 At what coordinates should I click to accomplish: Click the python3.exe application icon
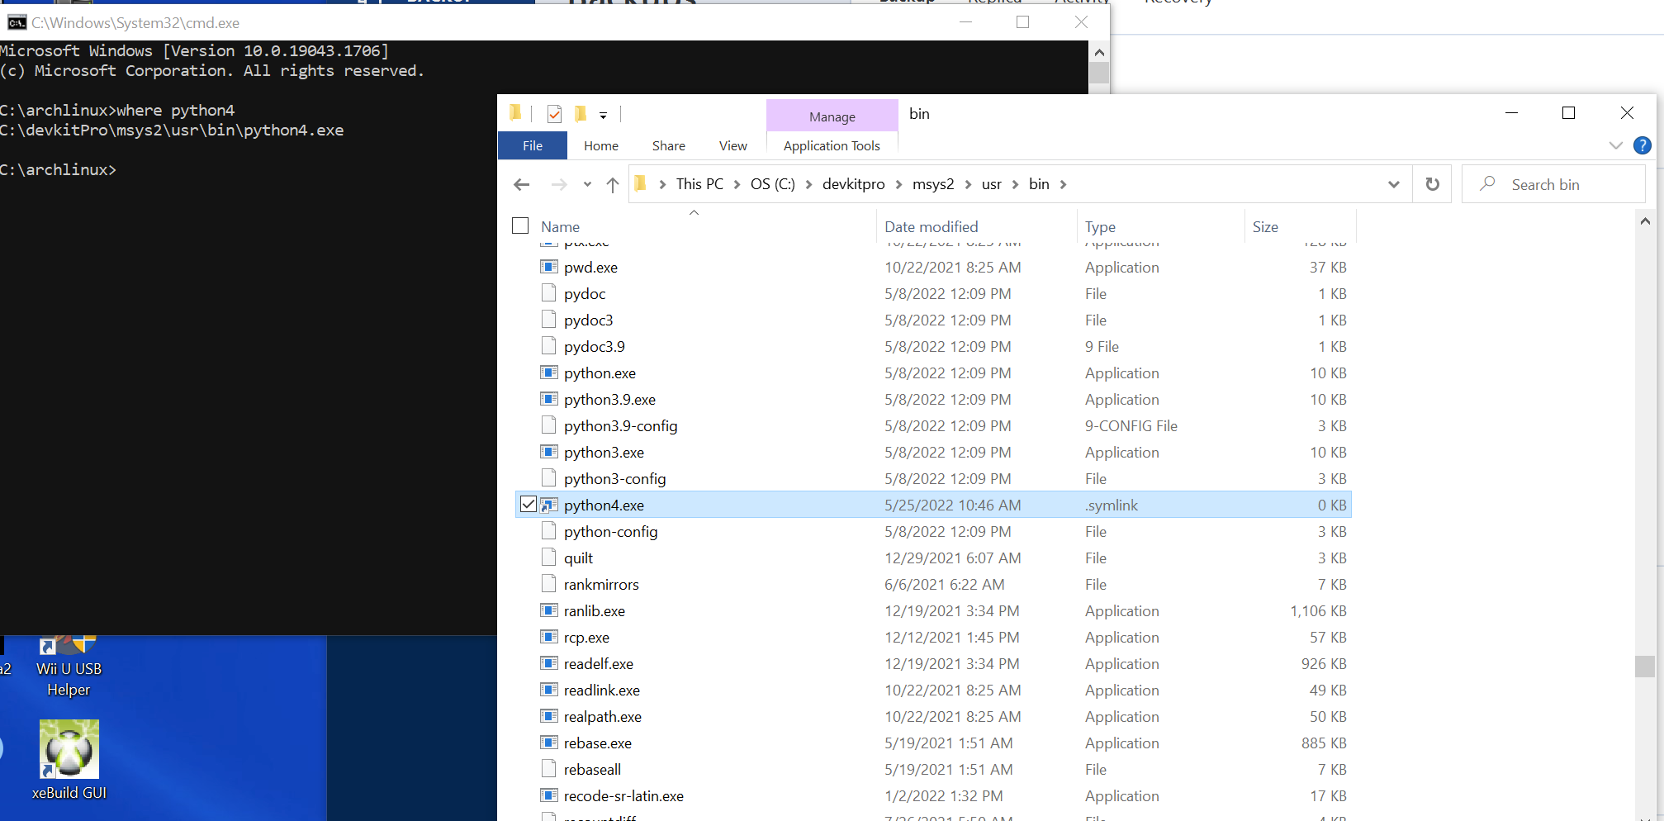pos(548,452)
